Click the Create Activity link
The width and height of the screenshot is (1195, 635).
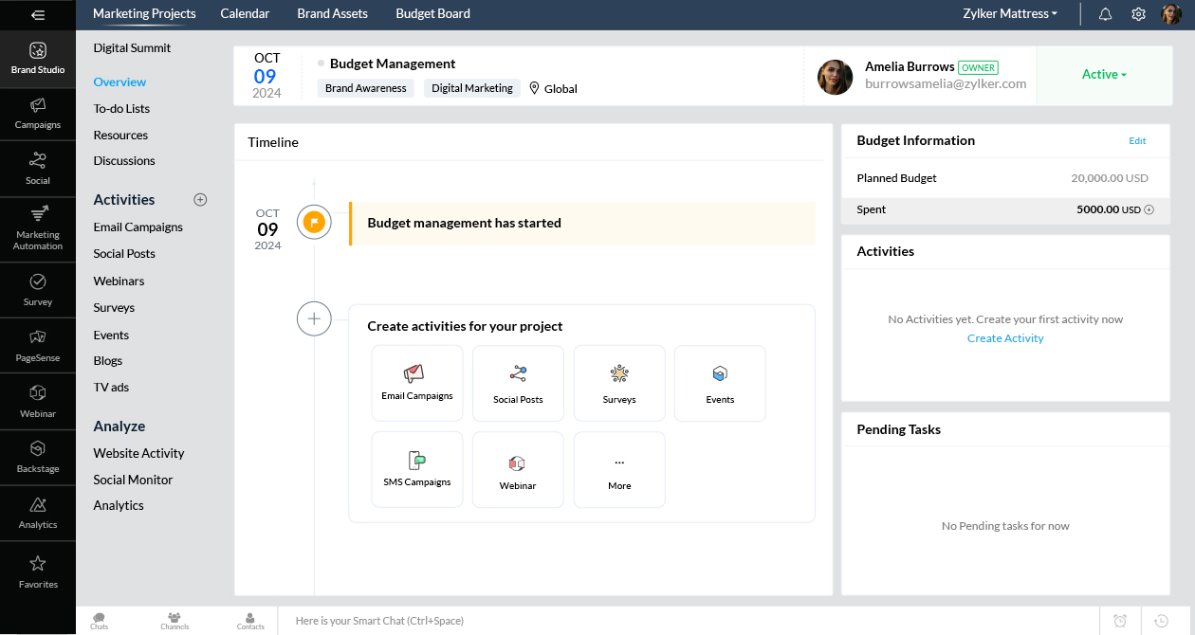pos(1005,338)
